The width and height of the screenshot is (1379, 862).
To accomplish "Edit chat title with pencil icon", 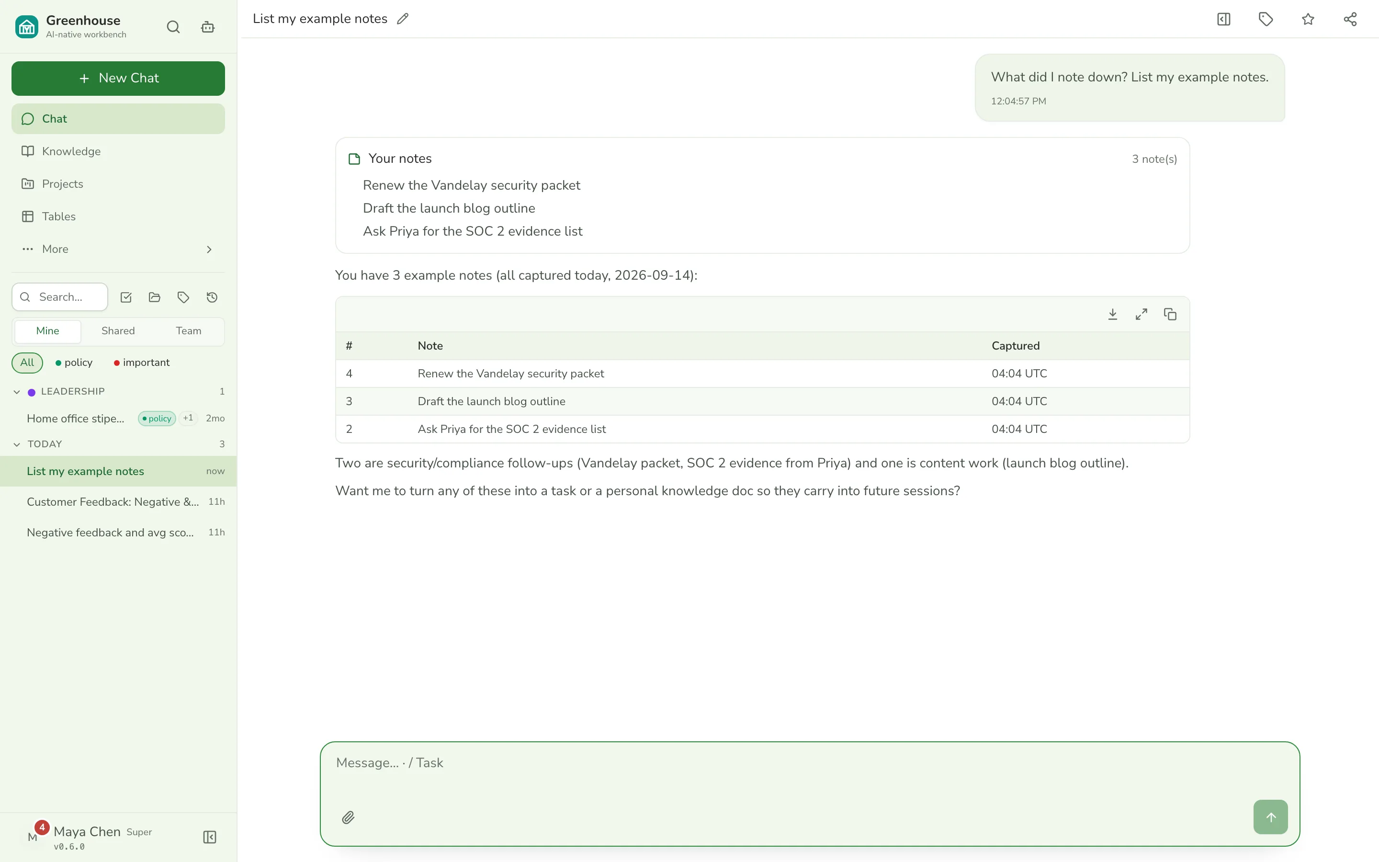I will (403, 19).
